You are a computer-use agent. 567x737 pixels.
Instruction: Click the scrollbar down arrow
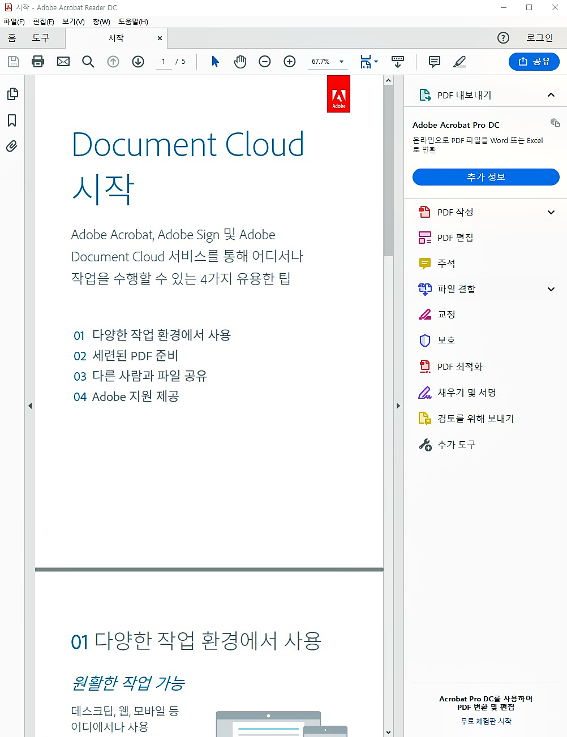[x=388, y=732]
